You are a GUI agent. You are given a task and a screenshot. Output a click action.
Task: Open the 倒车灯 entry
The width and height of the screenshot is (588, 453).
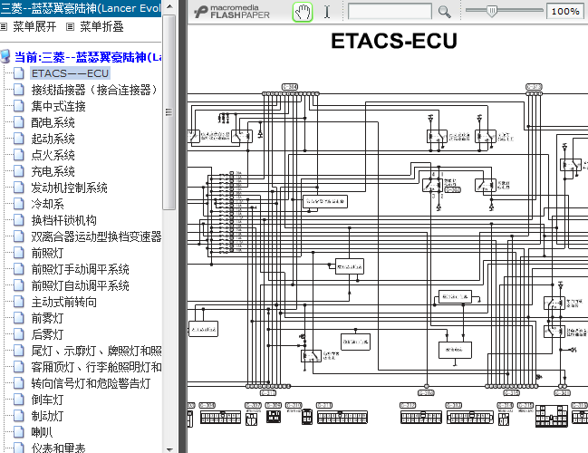(x=47, y=400)
